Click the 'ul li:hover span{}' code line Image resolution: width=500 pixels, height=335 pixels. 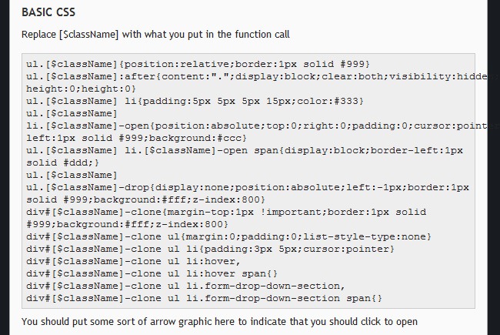(x=152, y=273)
